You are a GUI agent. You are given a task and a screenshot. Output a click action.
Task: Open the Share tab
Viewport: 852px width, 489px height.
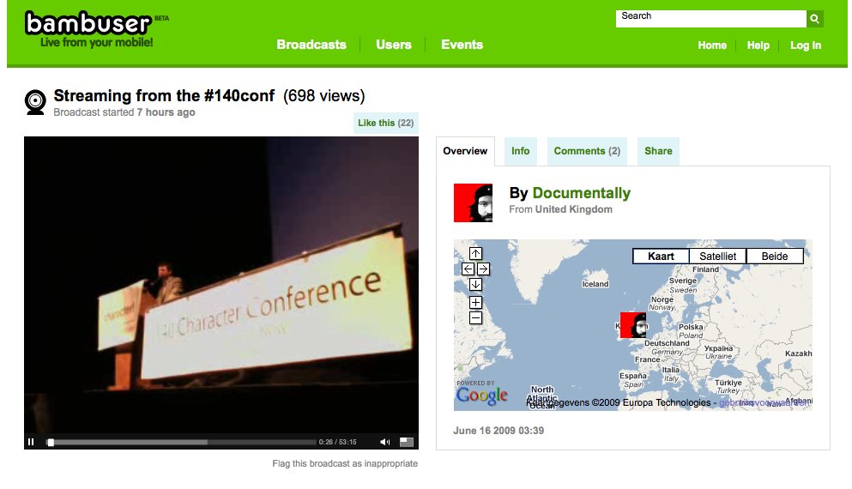658,151
